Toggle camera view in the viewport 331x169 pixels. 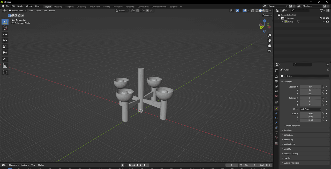[269, 46]
